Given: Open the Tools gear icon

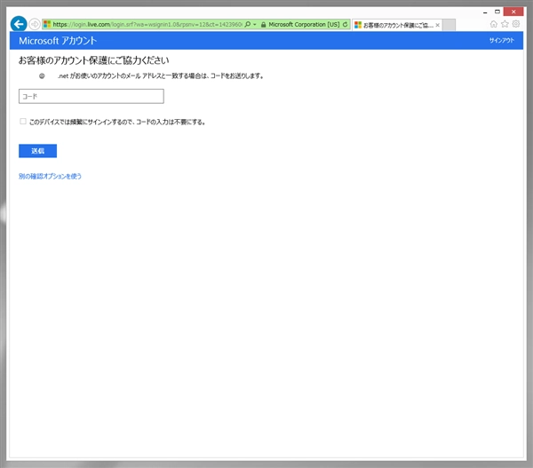Looking at the screenshot, I should [x=516, y=24].
